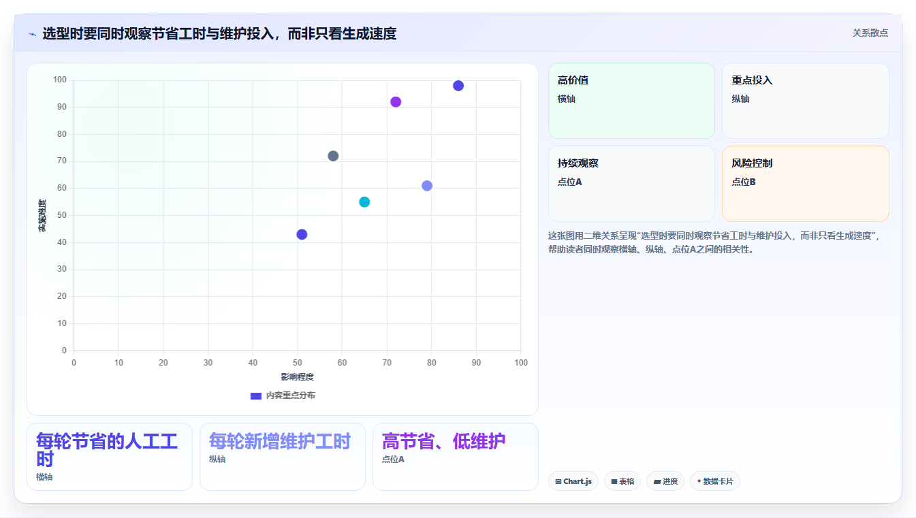Click the 进度 chip icon

coord(657,481)
